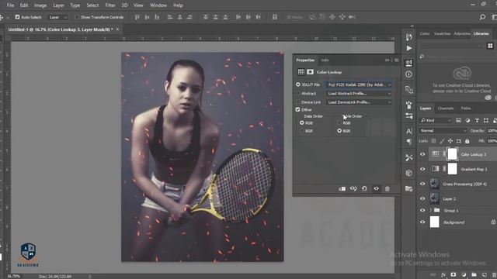Viewport: 497px width, 279px height.
Task: Select the Device Link radio button
Action: 298,102
